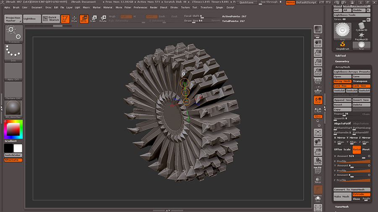Click the Make Mesh button
Image resolution: width=378 pixels, height=212 pixels.
pos(342,197)
